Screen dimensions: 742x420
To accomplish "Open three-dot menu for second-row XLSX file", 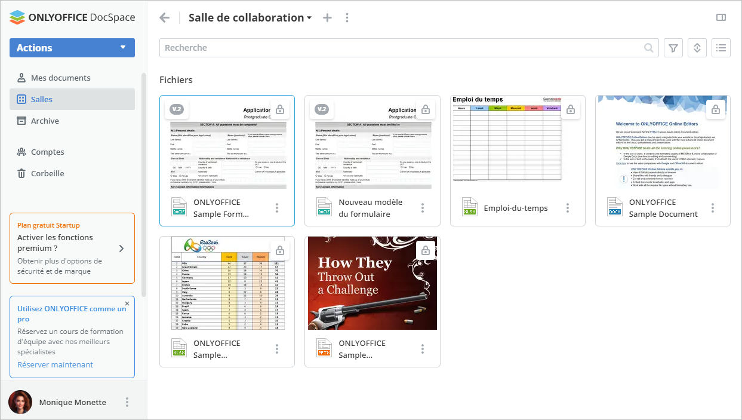I will 277,349.
